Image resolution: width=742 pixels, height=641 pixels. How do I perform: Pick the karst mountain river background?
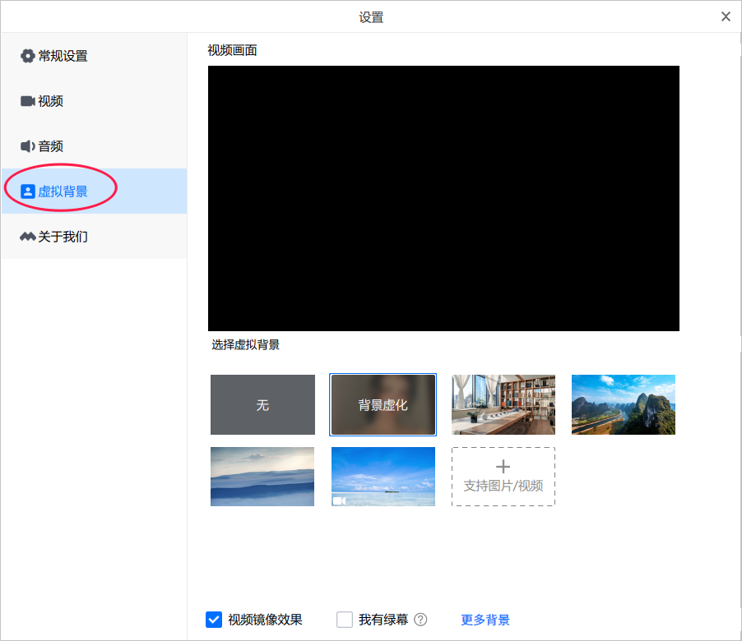tap(624, 404)
